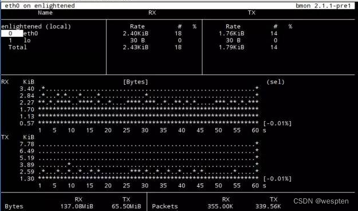358x211 pixels.
Task: Click the (sel) graph indicator
Action: click(x=276, y=82)
